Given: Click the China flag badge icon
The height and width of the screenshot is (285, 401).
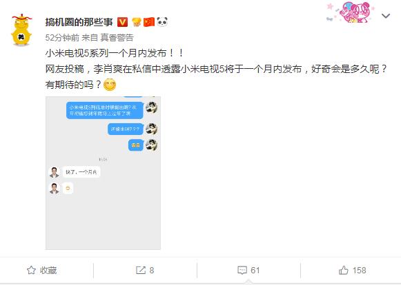Looking at the screenshot, I should [x=149, y=22].
